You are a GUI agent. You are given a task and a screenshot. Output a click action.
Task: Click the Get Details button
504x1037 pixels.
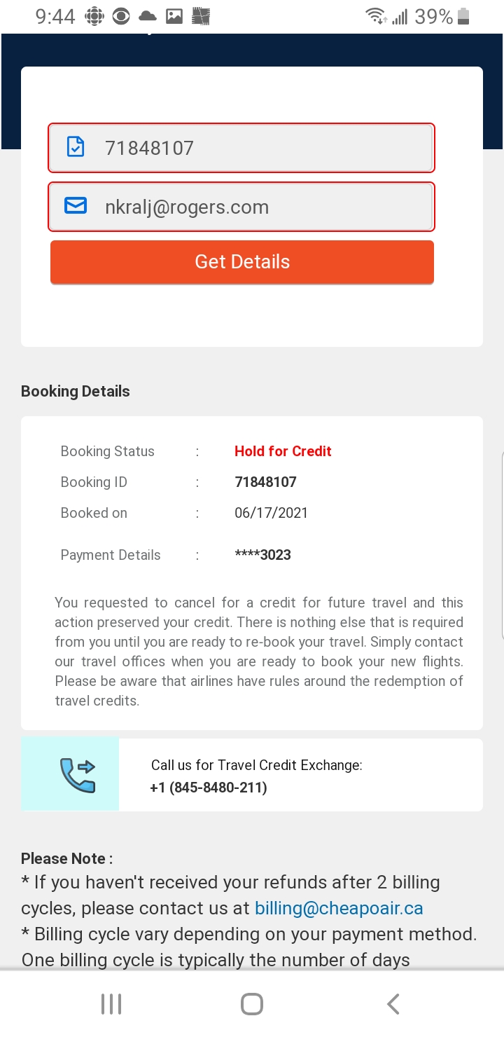tap(242, 262)
